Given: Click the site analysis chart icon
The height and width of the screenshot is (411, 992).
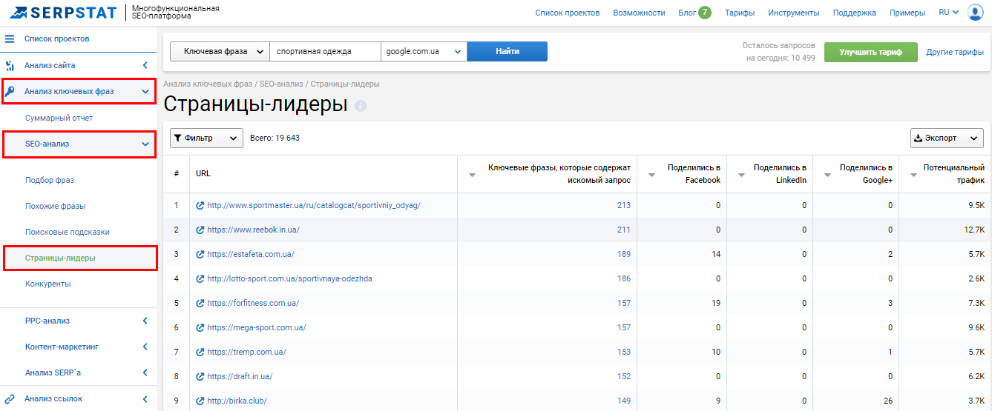Looking at the screenshot, I should (x=10, y=65).
